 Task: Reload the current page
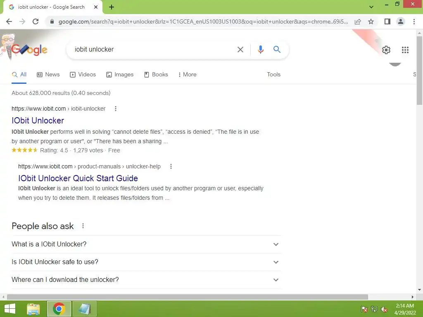(x=36, y=21)
